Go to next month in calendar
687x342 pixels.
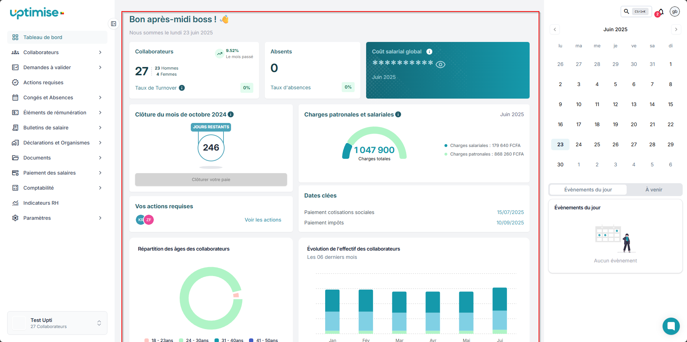pos(676,29)
